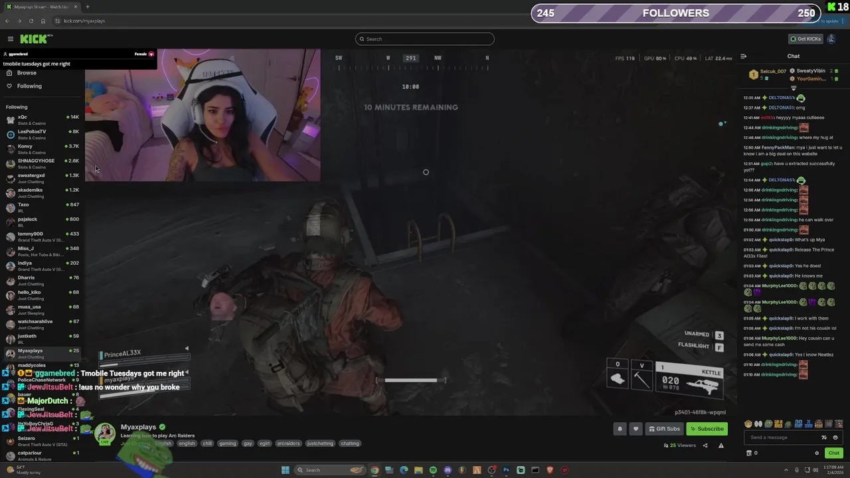The image size is (850, 478).
Task: Open xQc channel in Following list
Action: [42, 120]
